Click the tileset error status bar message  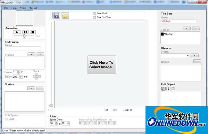coord(24,131)
